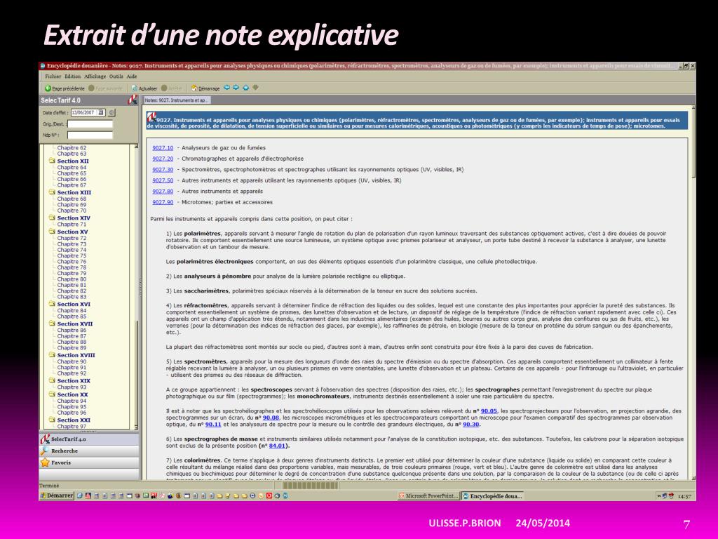The height and width of the screenshot is (539, 718).
Task: Click the striped logo beside the 9027 heading
Action: coord(151,117)
